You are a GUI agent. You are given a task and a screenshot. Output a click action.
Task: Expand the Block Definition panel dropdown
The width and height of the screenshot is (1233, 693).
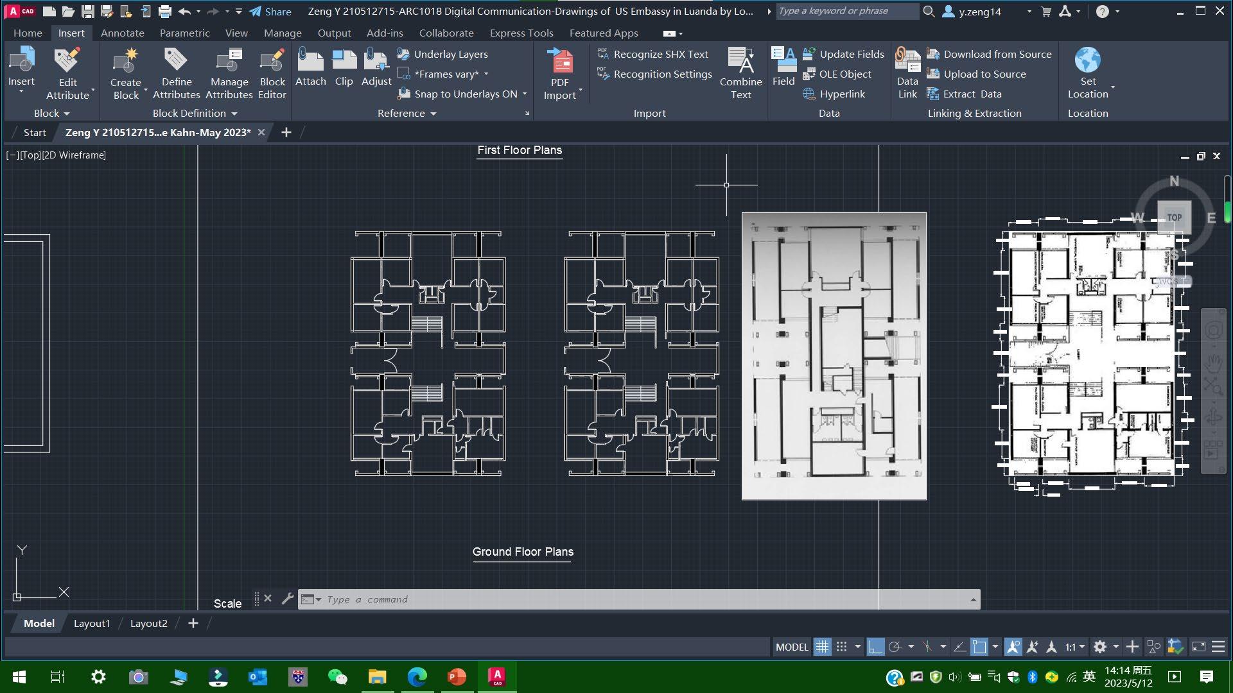click(x=234, y=114)
